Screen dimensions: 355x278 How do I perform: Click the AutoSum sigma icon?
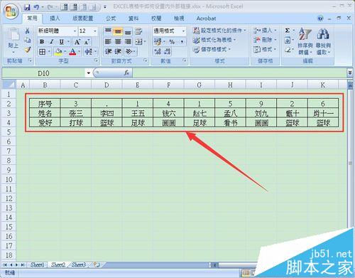(288, 31)
